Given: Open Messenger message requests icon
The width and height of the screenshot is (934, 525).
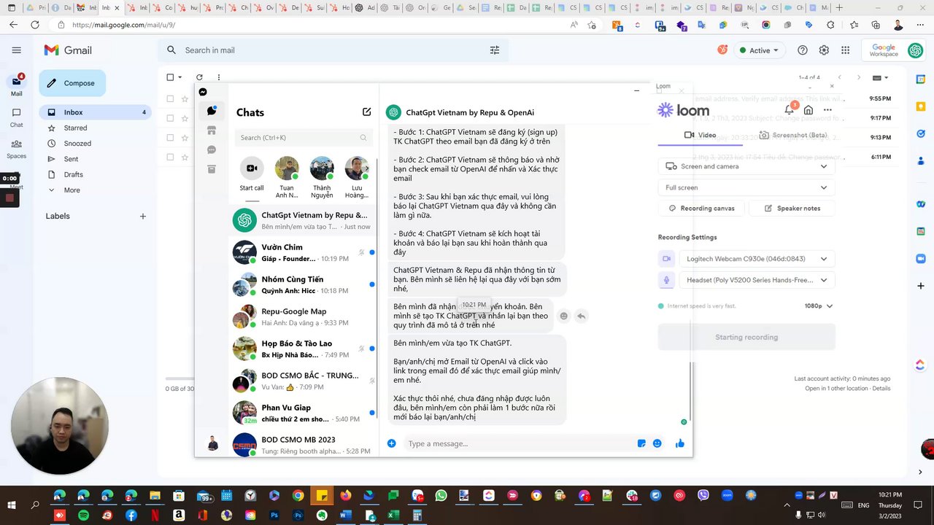Looking at the screenshot, I should 212,150.
